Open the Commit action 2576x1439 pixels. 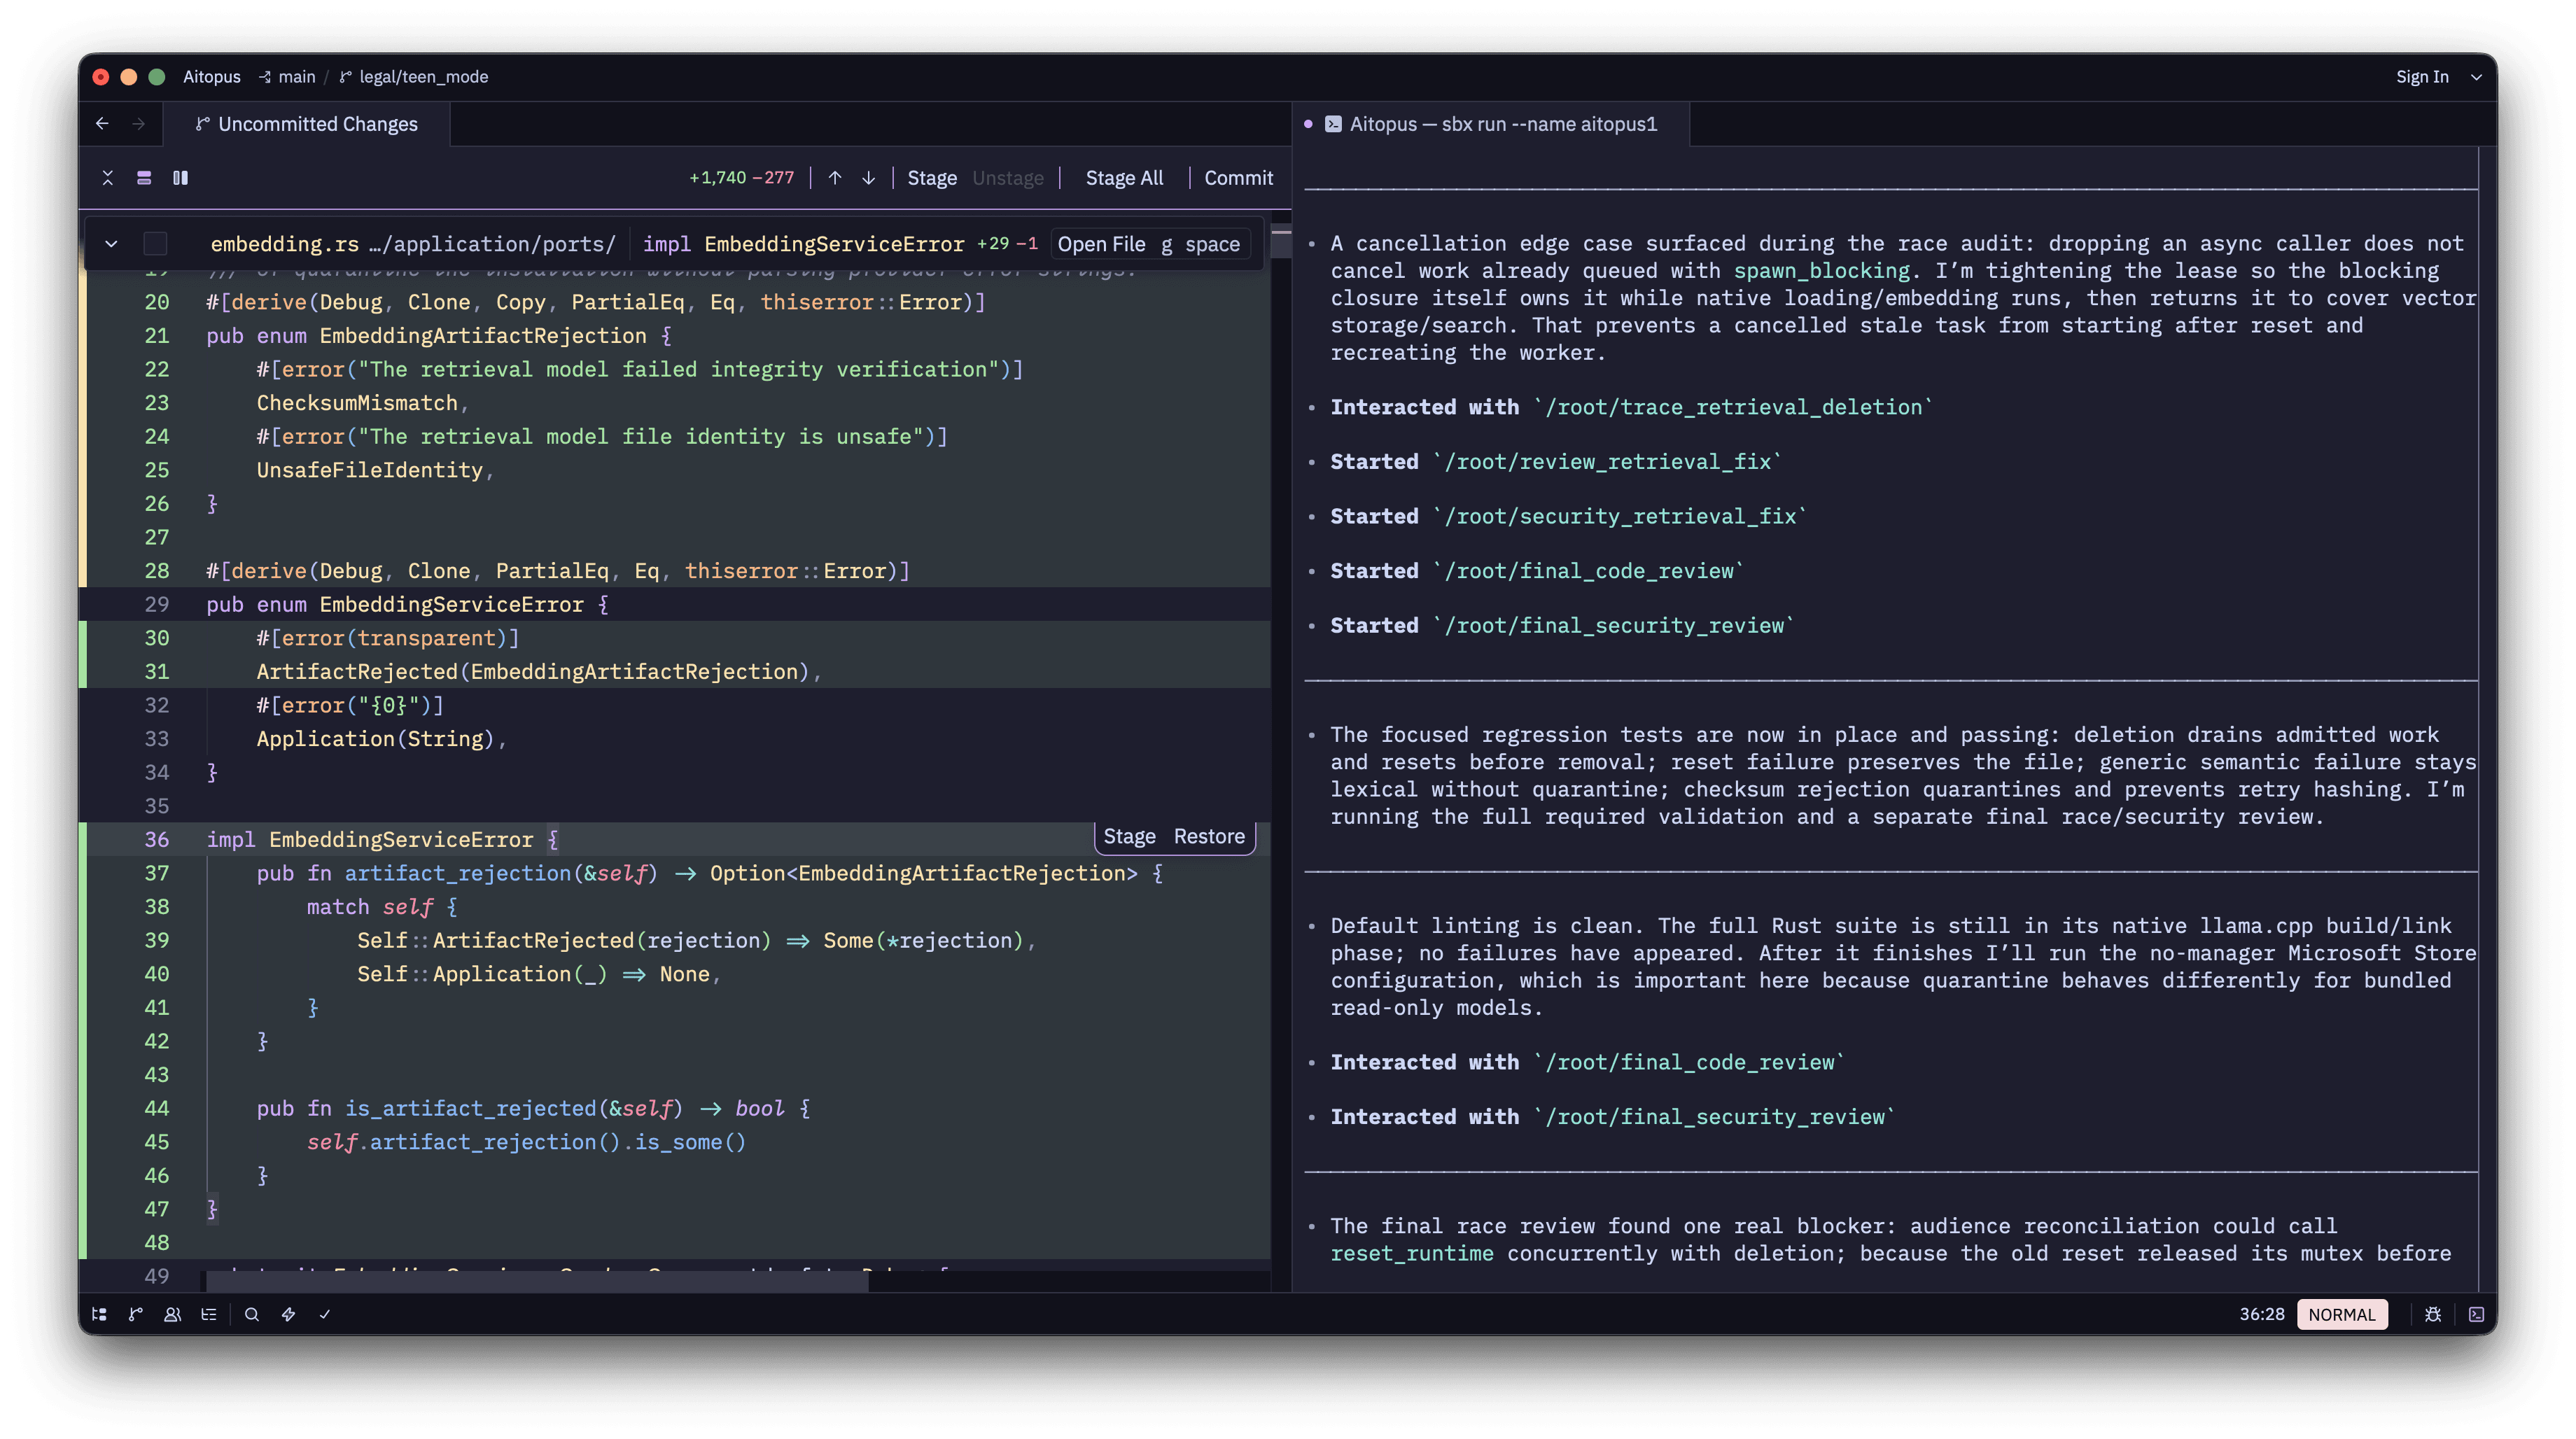(1238, 177)
